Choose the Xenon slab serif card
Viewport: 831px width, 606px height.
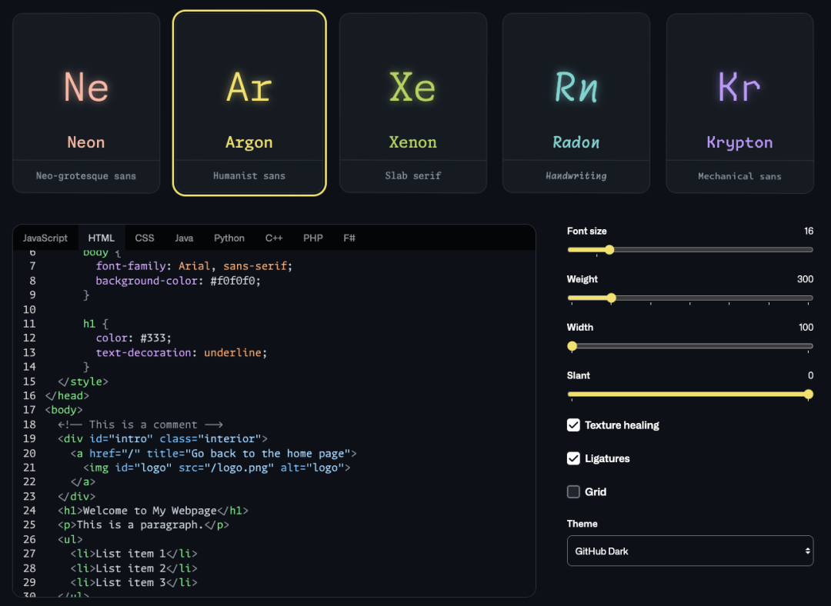(413, 103)
